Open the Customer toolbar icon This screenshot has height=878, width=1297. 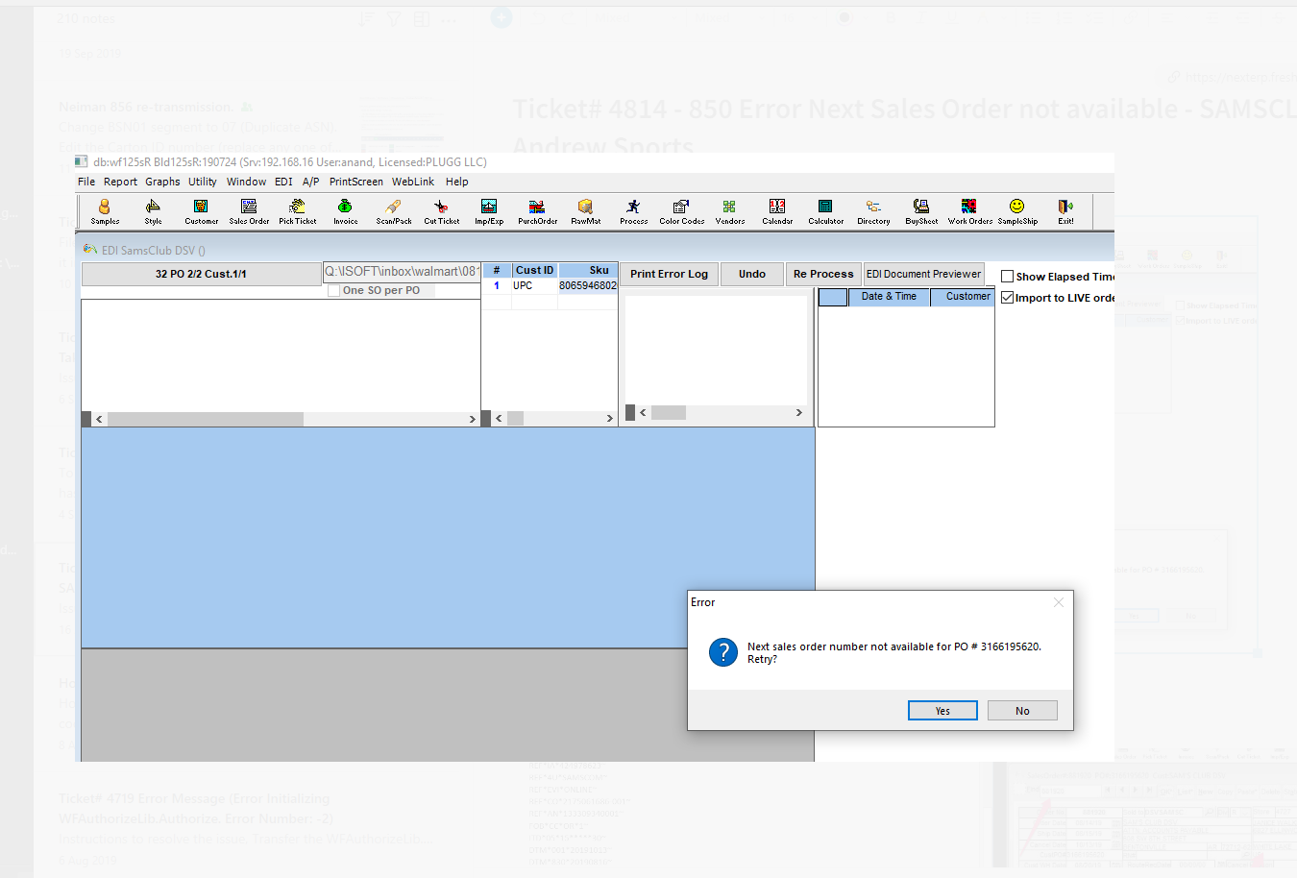point(201,211)
